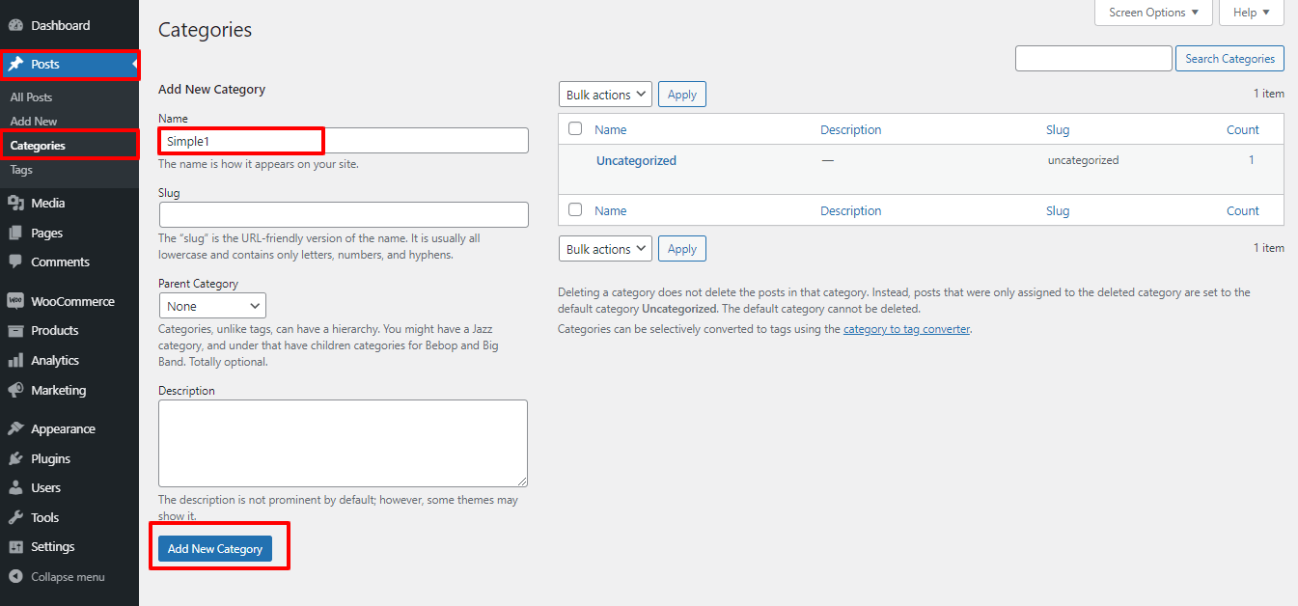Click the Settings icon in sidebar
1298x606 pixels.
(x=15, y=546)
